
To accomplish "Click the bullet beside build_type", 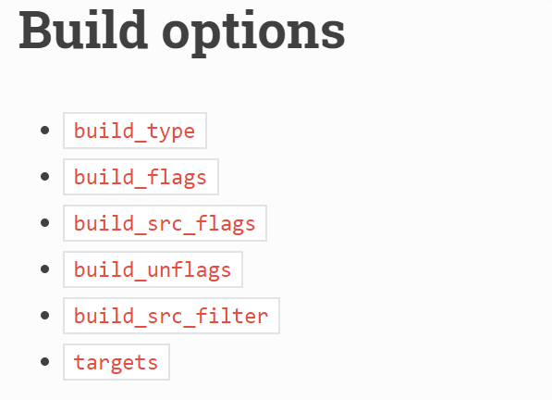I will click(x=44, y=131).
